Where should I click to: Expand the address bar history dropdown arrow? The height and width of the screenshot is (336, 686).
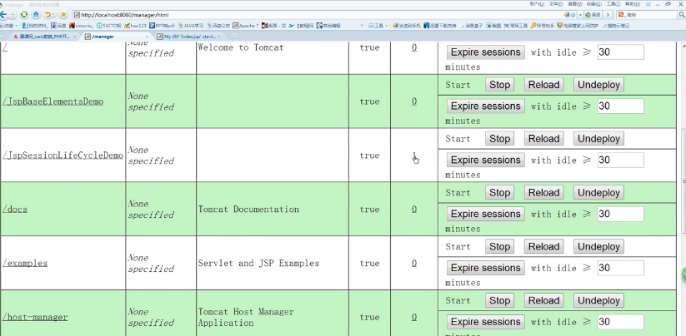click(x=580, y=15)
